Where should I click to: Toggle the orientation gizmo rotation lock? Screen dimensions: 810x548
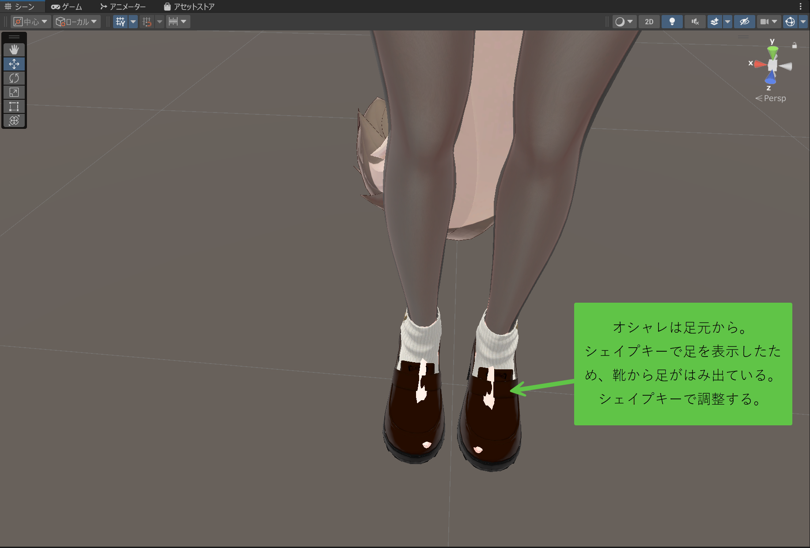[794, 45]
